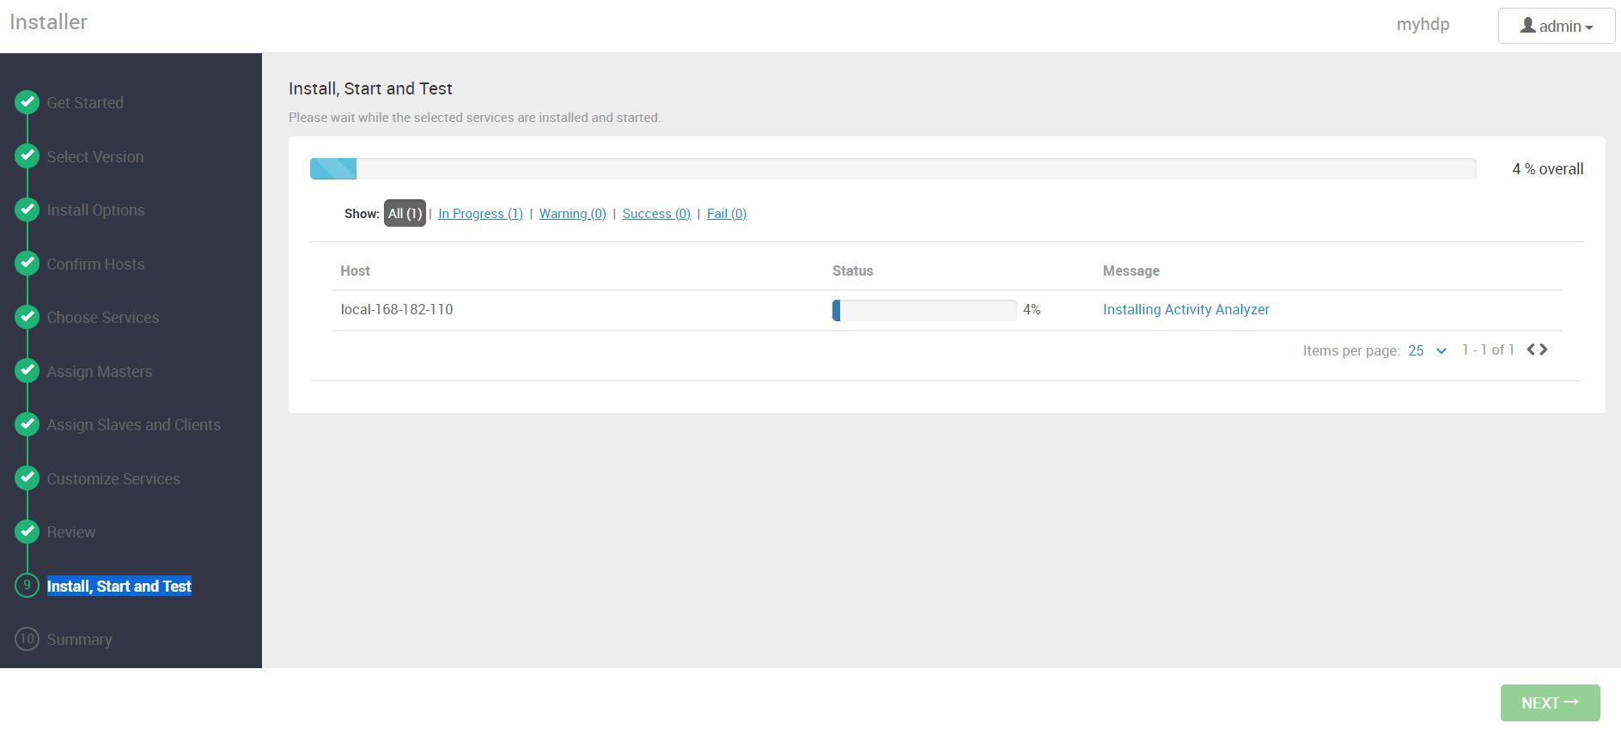Filter hosts by Warning status
This screenshot has height=736, width=1621.
(572, 214)
